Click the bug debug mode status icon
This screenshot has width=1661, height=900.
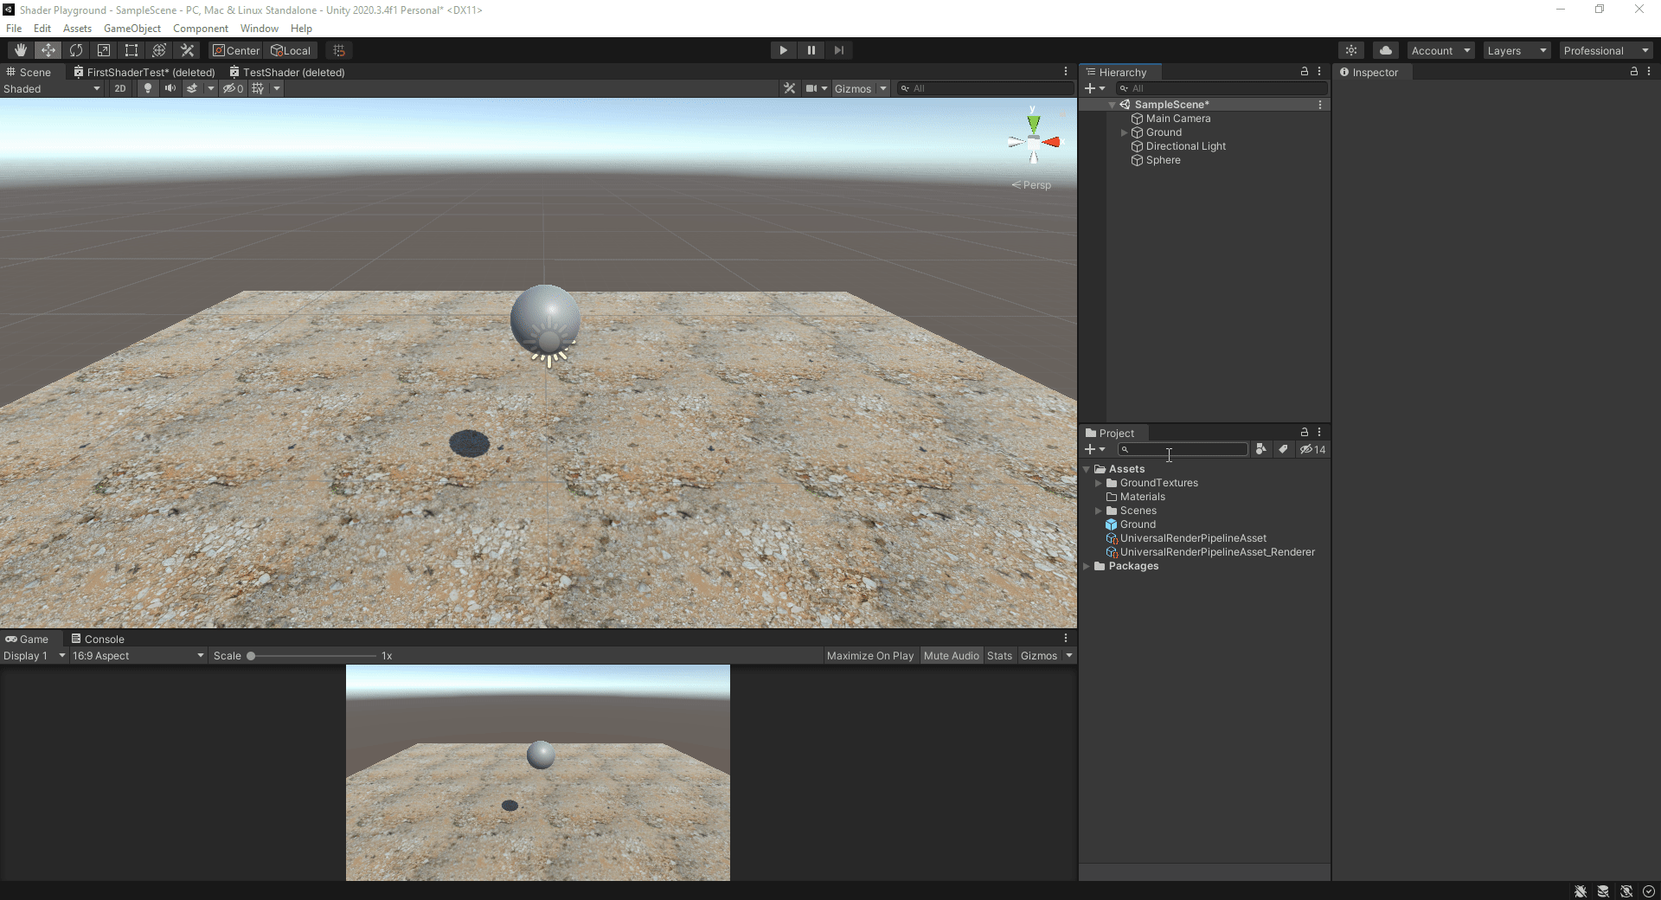pos(1581,891)
